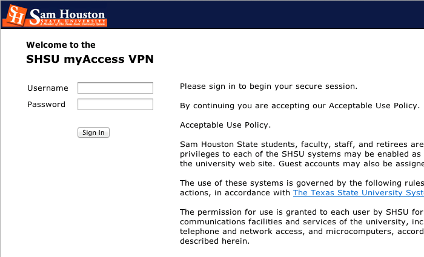The height and width of the screenshot is (257, 424).
Task: Click the standalone Acceptable Use Policy line
Action: click(x=225, y=125)
